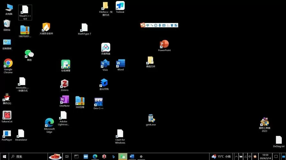Viewport: 286px width, 160px height.
Task: Select the Word desktop shortcut
Action: pyautogui.click(x=121, y=65)
